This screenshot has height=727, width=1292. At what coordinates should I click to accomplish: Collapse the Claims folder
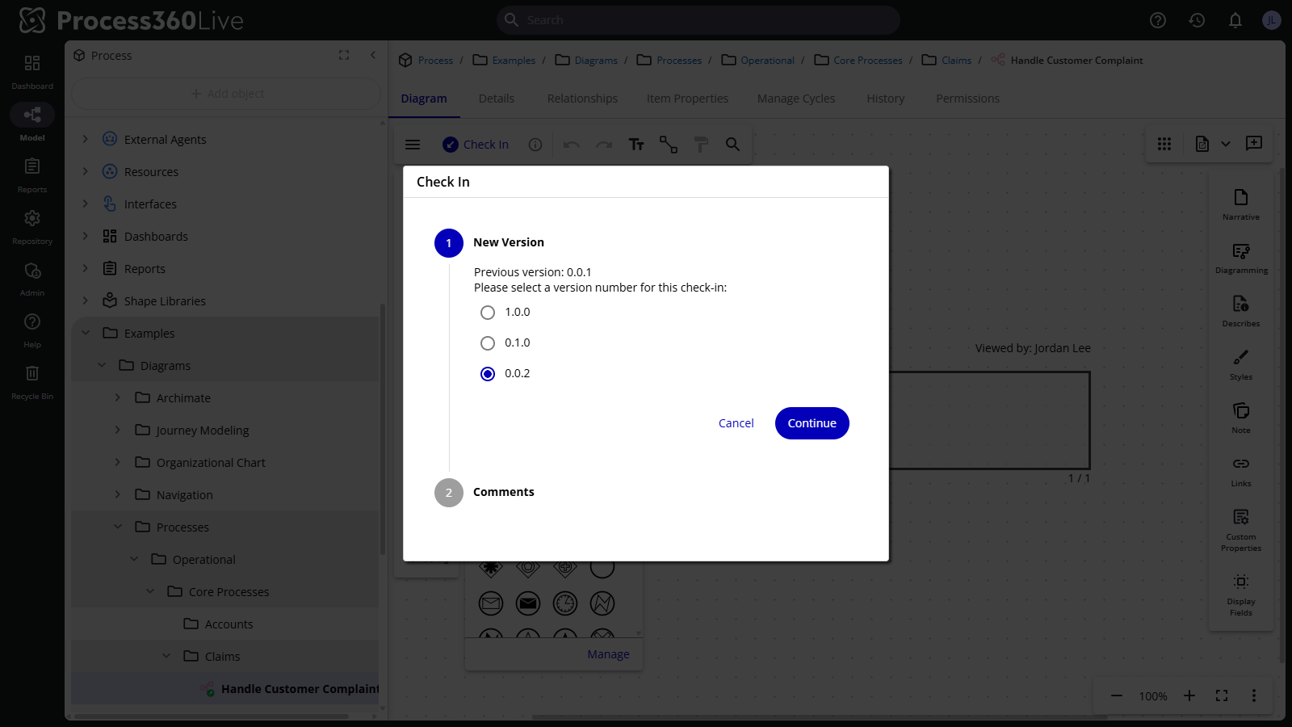(x=166, y=656)
